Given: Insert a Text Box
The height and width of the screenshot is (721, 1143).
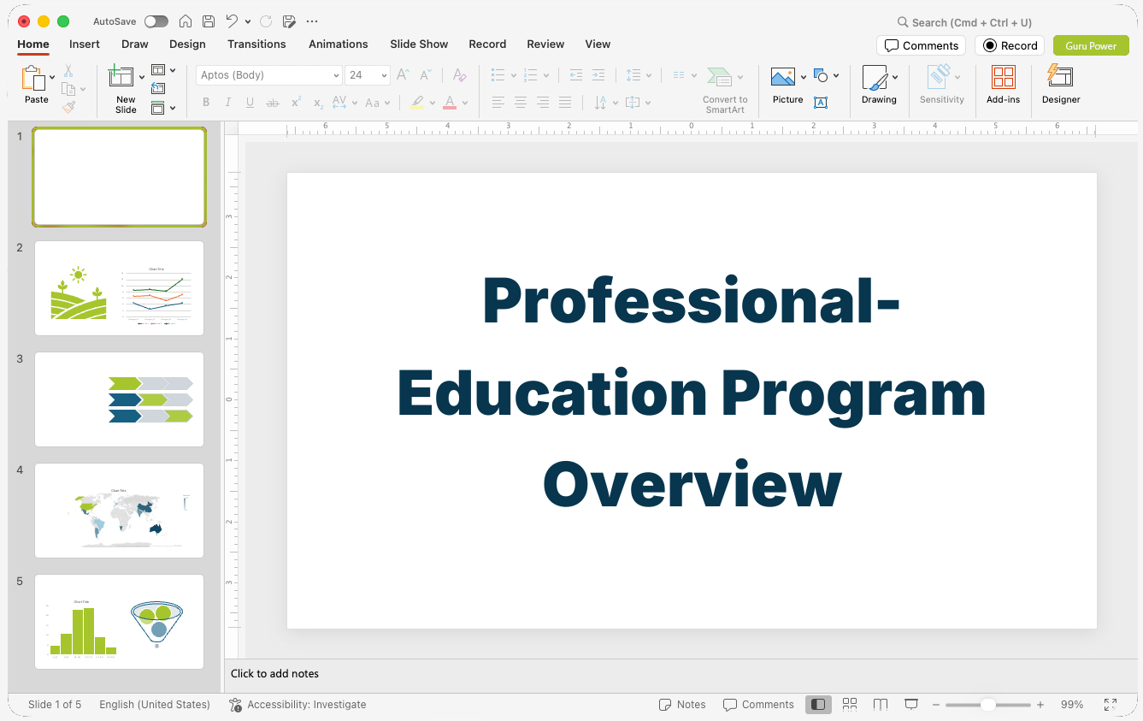Looking at the screenshot, I should (x=821, y=103).
